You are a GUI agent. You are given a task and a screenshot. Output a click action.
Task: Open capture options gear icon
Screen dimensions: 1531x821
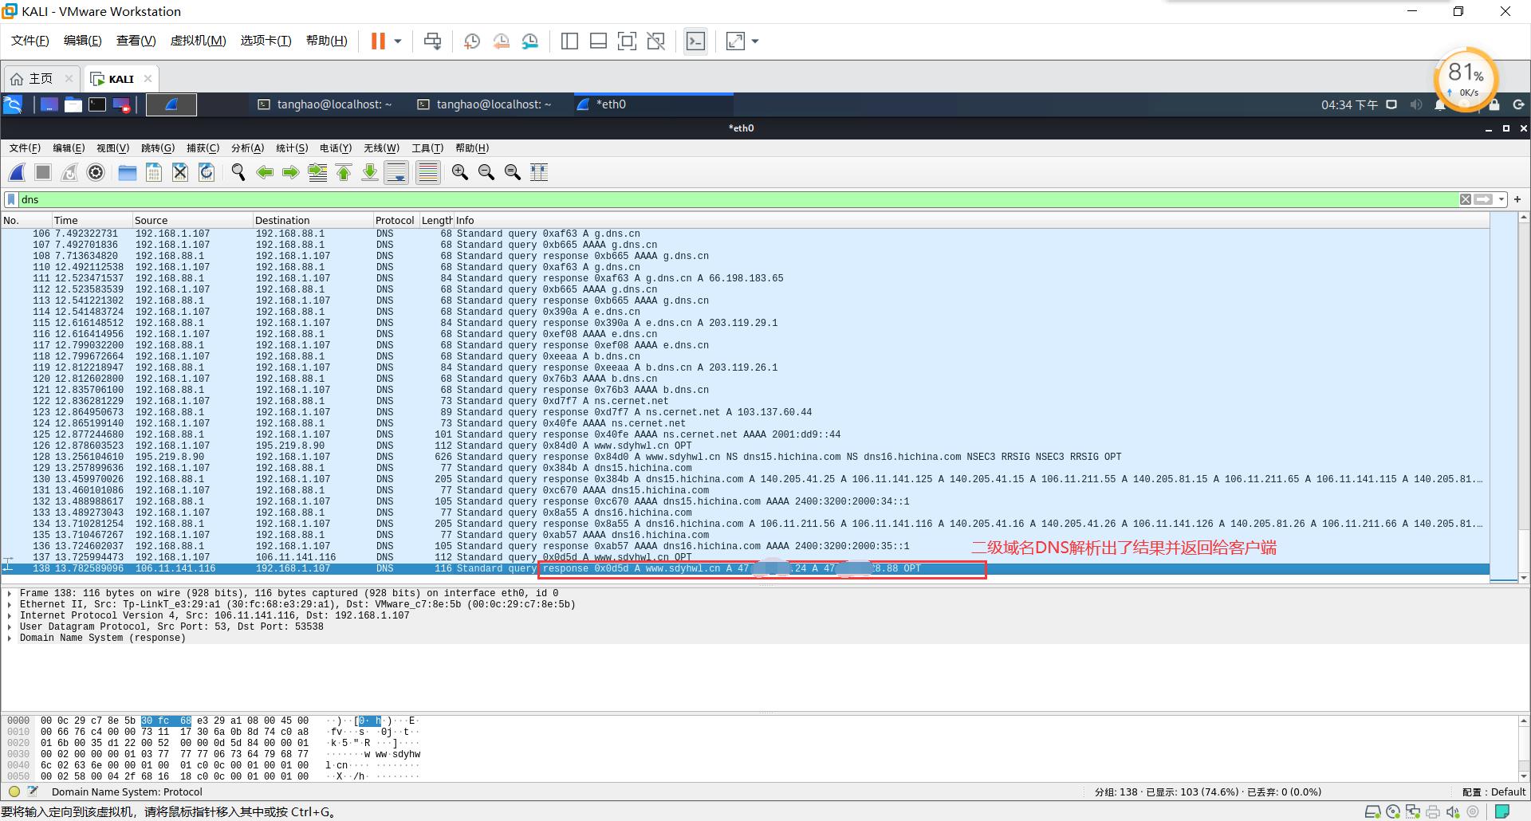tap(96, 172)
